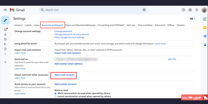Open Sent mail in the sidebar

[x=5, y=44]
